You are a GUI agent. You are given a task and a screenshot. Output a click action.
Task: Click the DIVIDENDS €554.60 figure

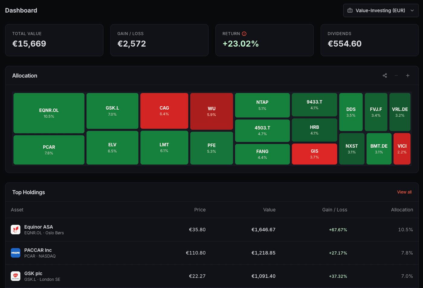click(344, 44)
